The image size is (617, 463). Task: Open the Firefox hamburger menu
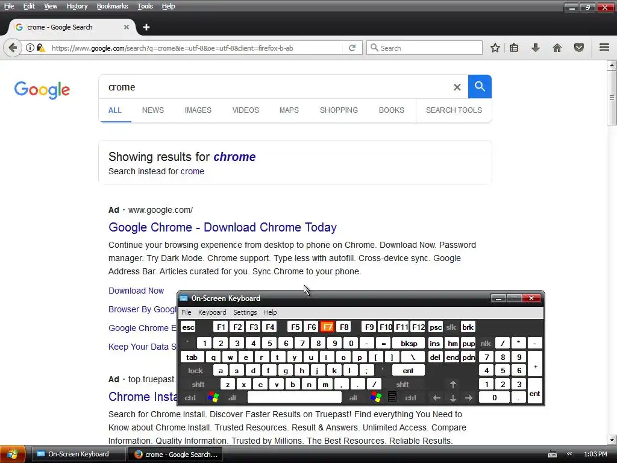click(x=604, y=48)
